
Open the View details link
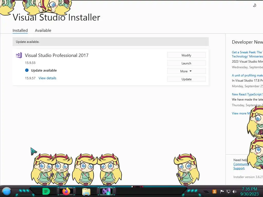(47, 78)
